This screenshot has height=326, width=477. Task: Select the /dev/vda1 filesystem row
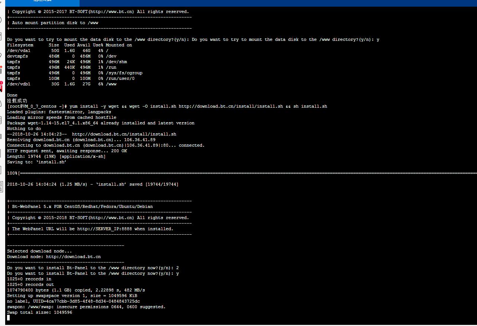(x=58, y=50)
